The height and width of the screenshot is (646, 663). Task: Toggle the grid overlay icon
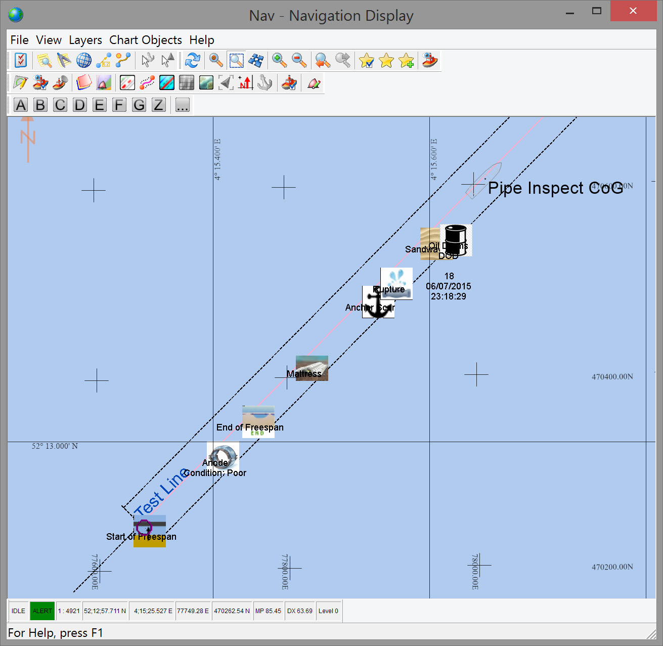[x=187, y=83]
